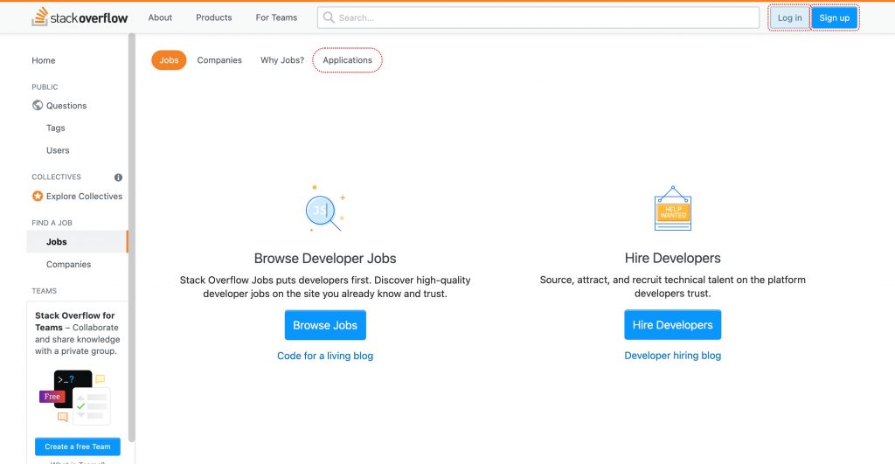Click the Log in button
895x464 pixels.
[789, 17]
